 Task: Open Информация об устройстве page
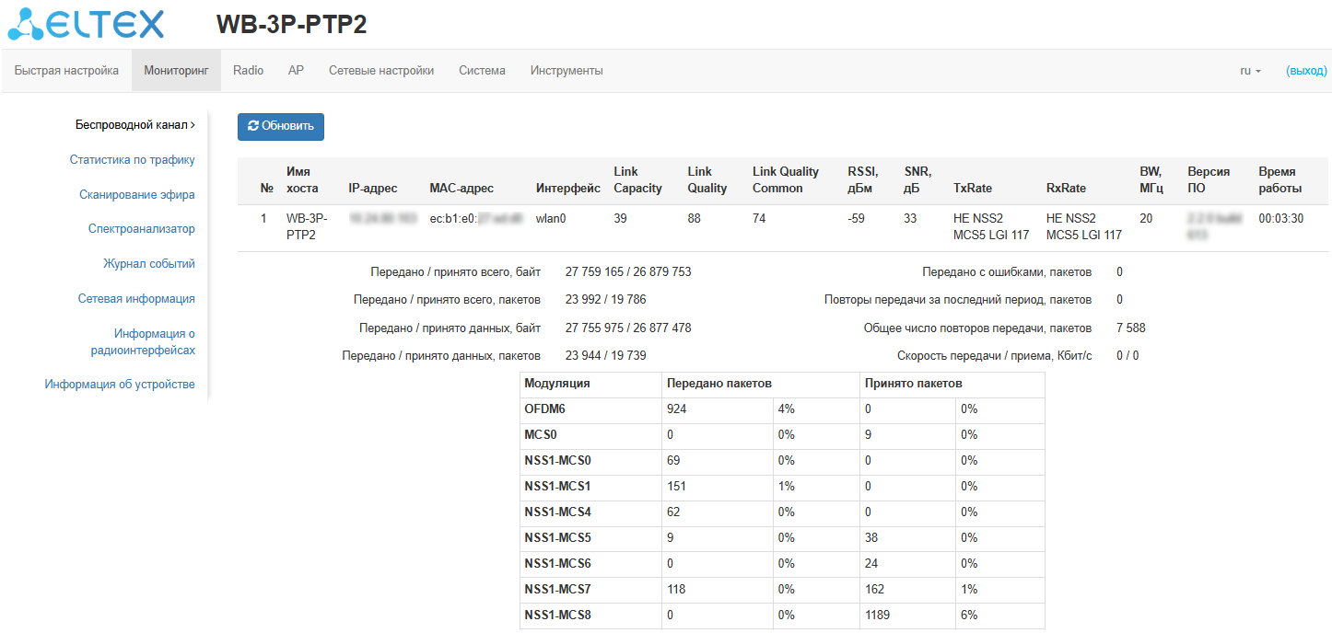[120, 385]
